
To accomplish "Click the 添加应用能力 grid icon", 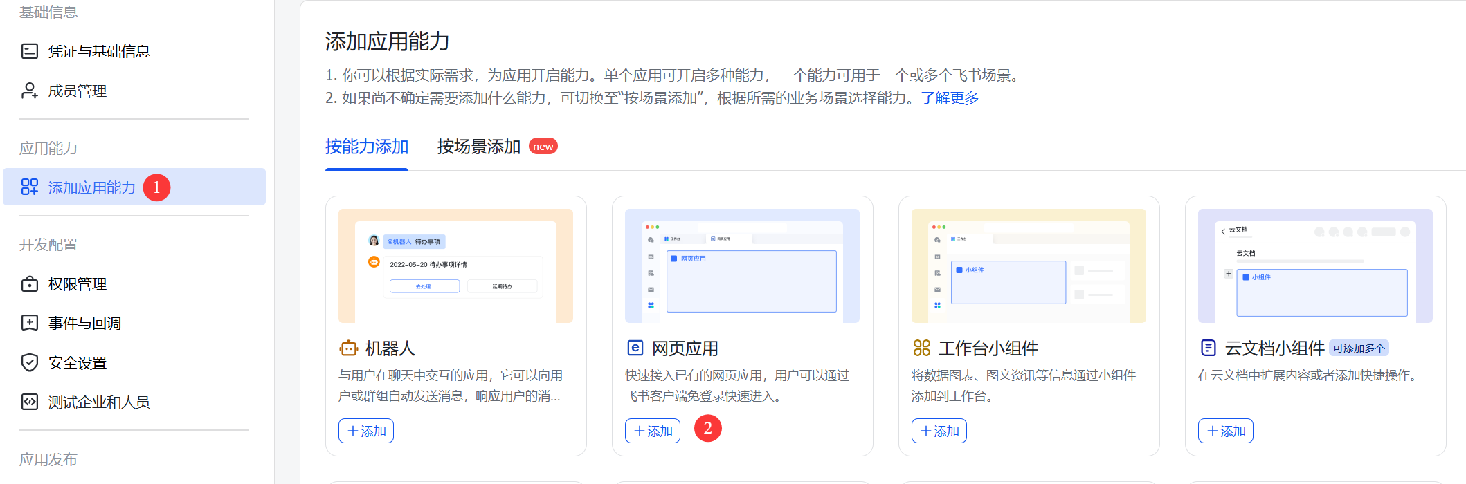I will [x=30, y=187].
